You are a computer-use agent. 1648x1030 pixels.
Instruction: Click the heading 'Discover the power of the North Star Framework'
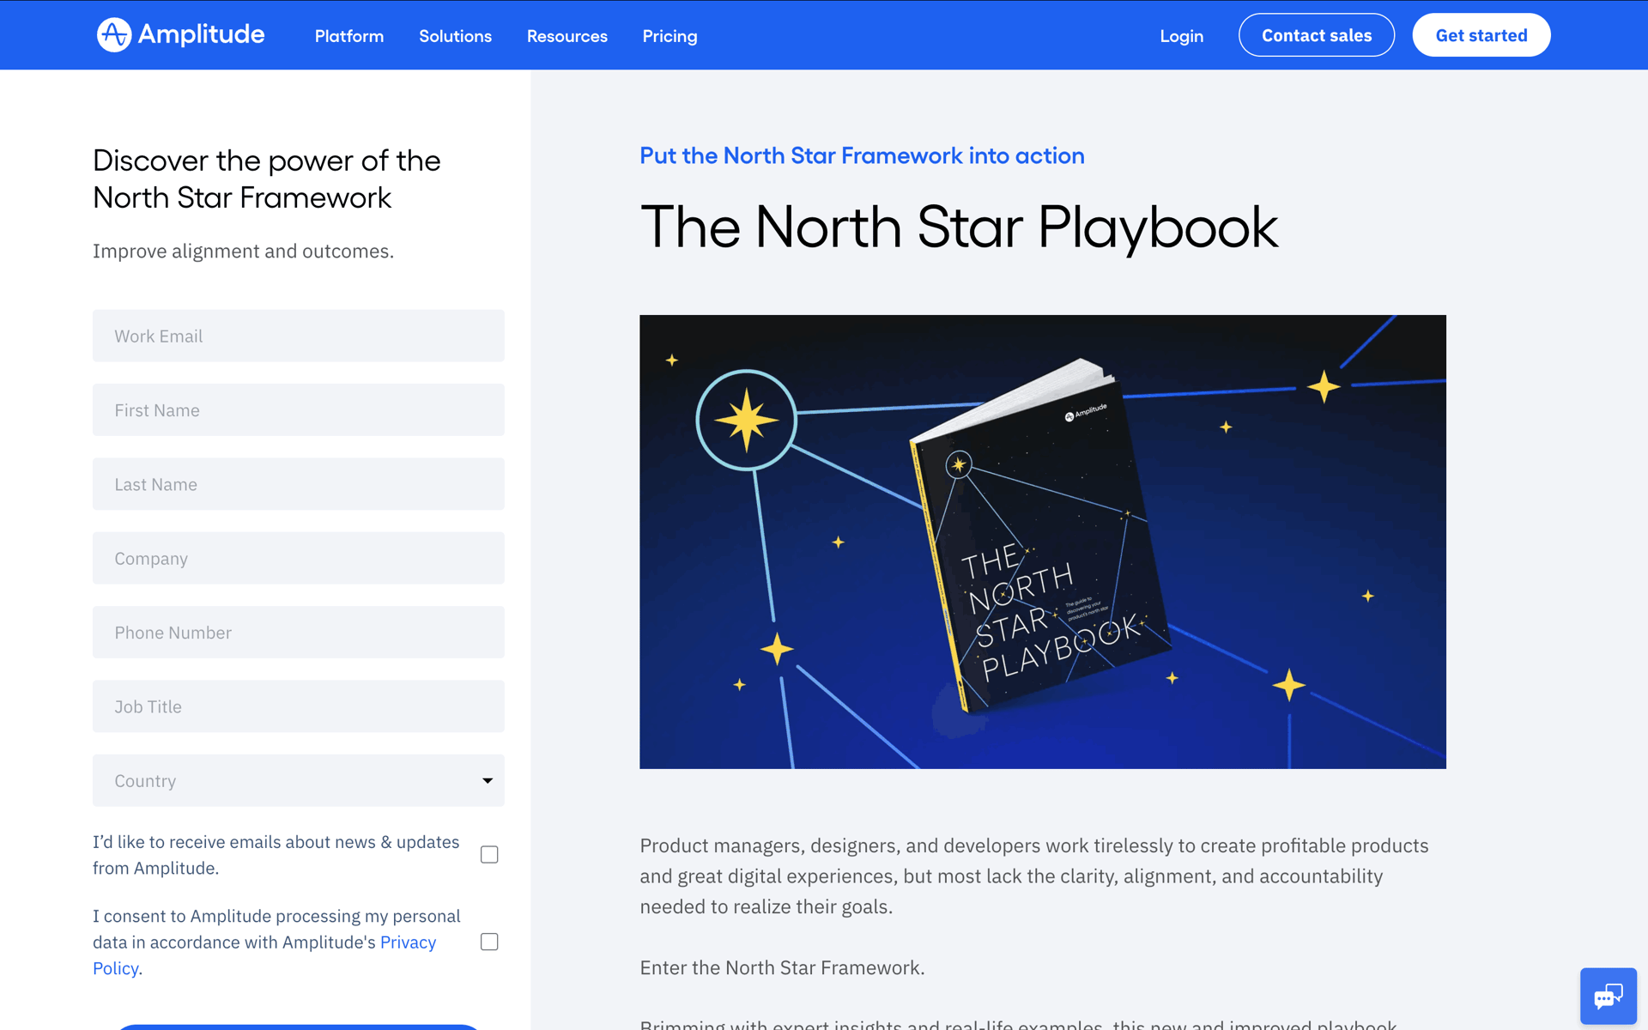point(267,179)
